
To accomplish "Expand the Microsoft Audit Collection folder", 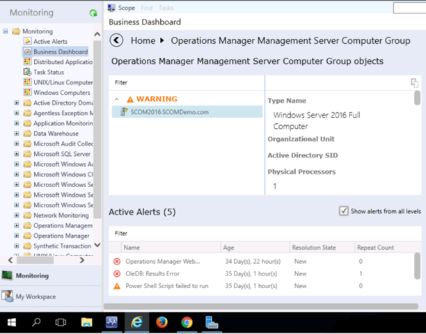I will [17, 143].
